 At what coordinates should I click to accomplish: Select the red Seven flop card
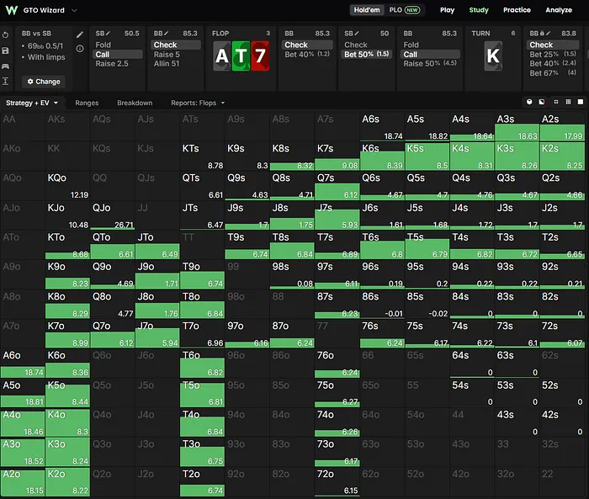click(260, 56)
